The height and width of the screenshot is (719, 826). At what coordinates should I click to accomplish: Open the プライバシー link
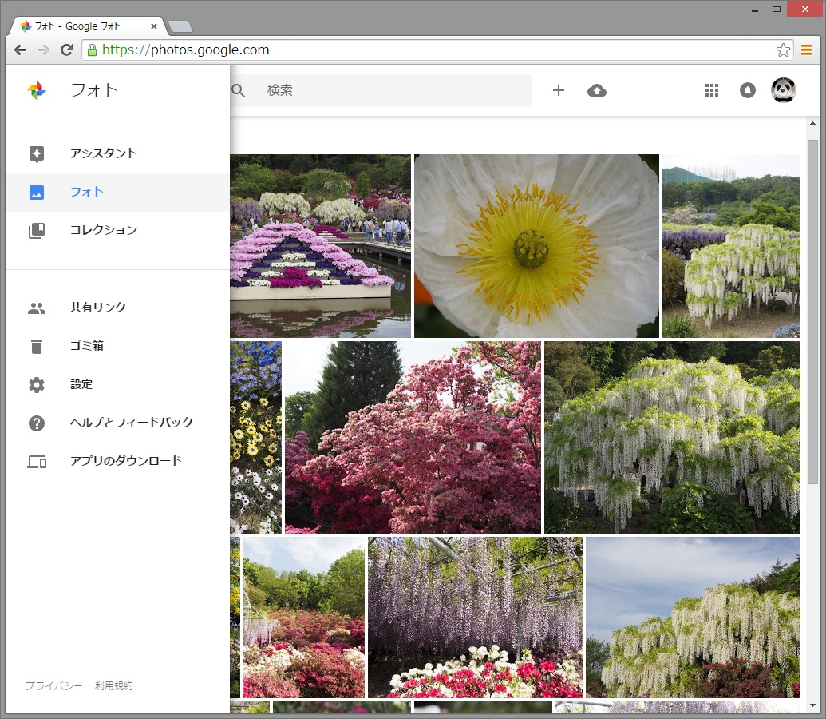click(53, 685)
